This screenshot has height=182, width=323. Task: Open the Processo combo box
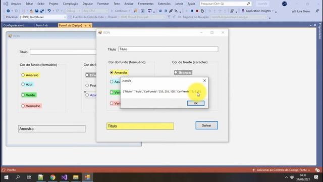[43, 17]
